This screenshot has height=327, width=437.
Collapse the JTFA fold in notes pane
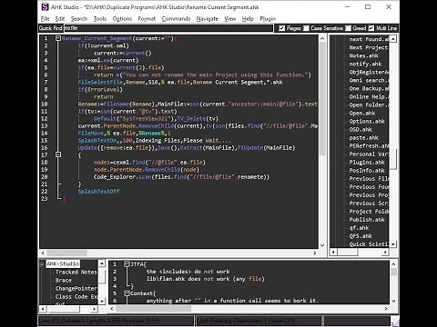(127, 264)
